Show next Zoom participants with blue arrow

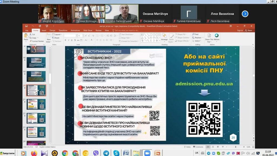pos(245,14)
